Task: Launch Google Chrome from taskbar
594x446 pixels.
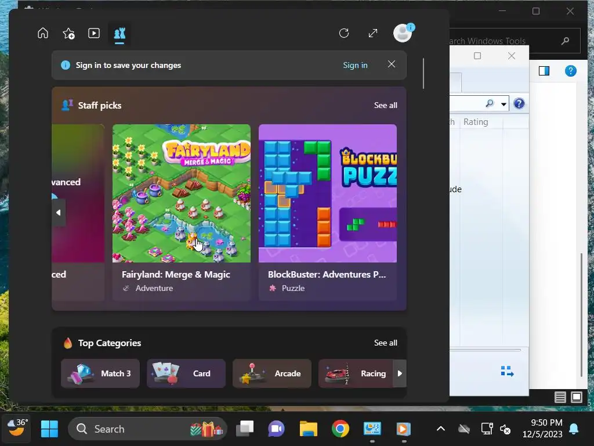Action: pyautogui.click(x=340, y=429)
